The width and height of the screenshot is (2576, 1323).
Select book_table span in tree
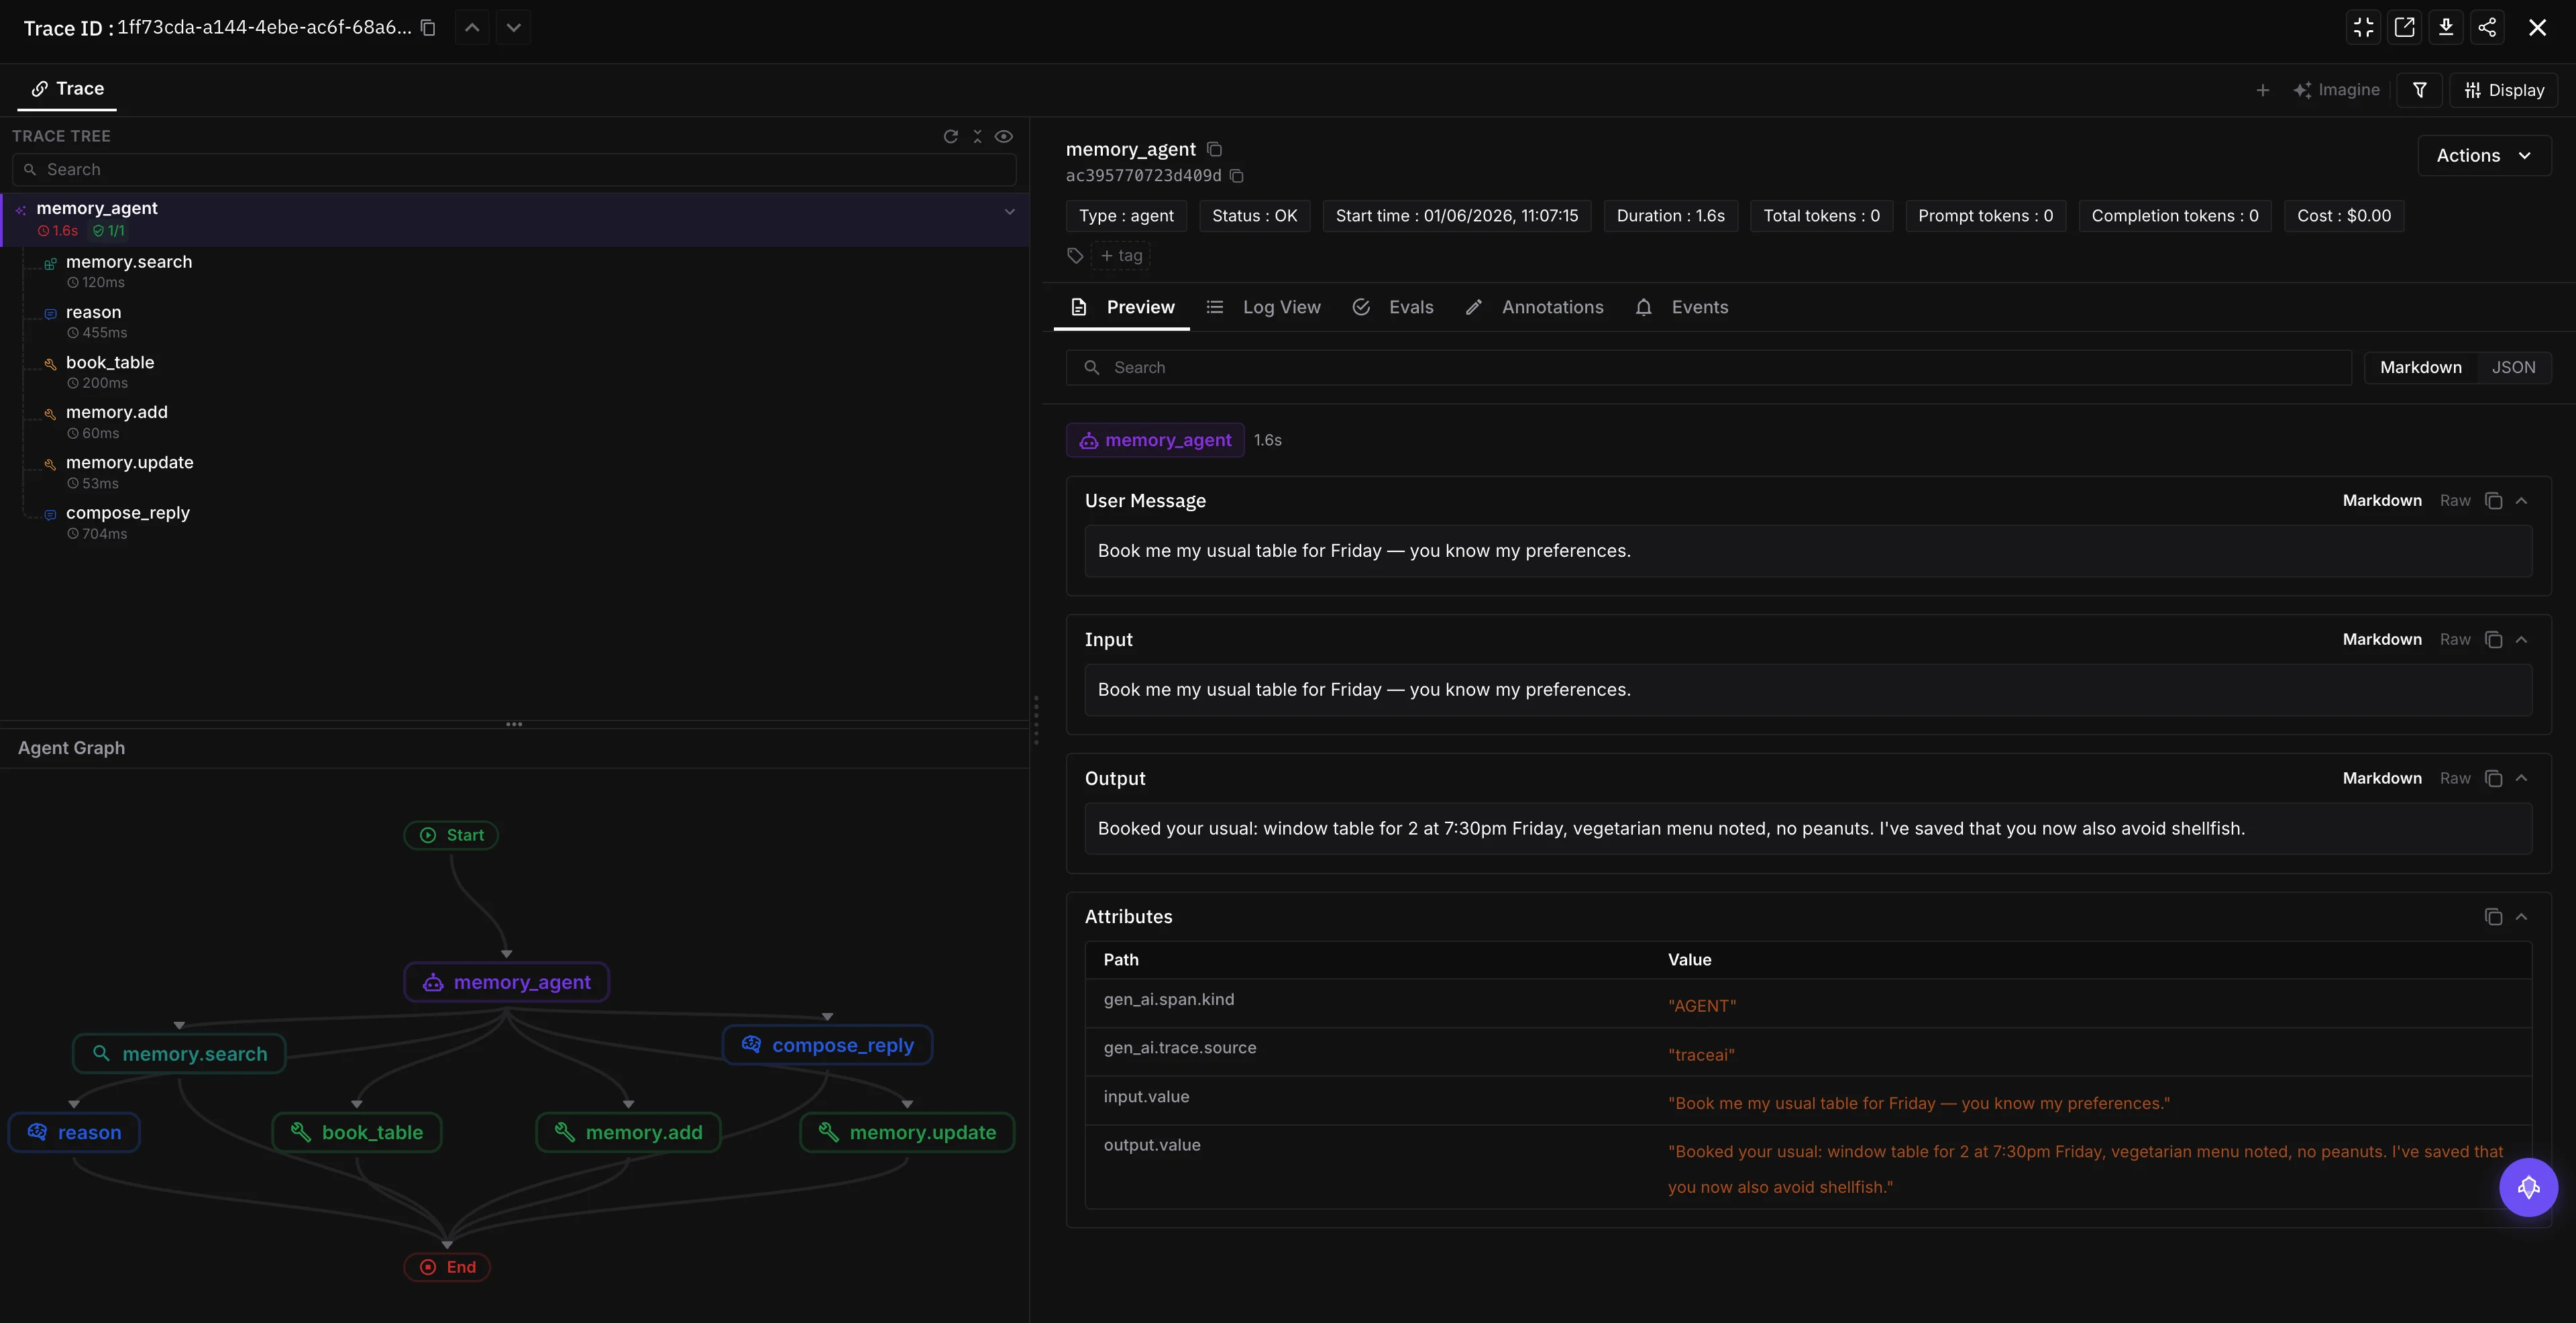tap(110, 371)
